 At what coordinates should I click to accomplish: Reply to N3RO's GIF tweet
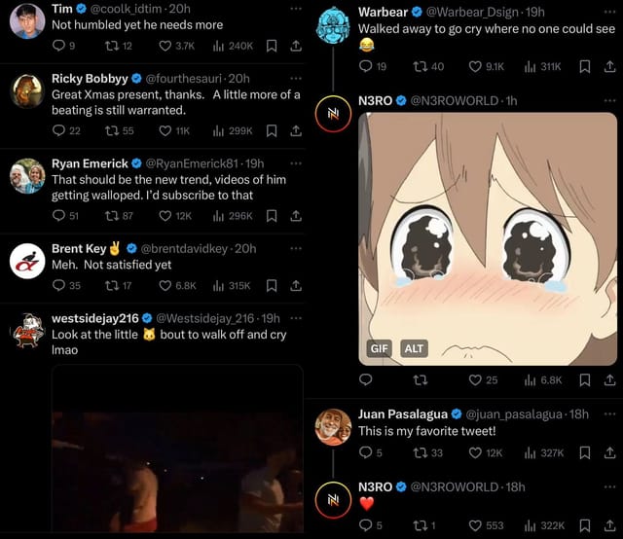pos(366,379)
